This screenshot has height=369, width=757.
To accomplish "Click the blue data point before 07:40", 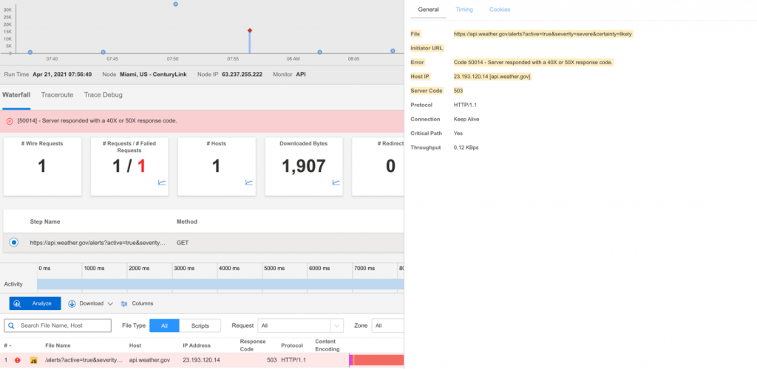I will point(30,52).
